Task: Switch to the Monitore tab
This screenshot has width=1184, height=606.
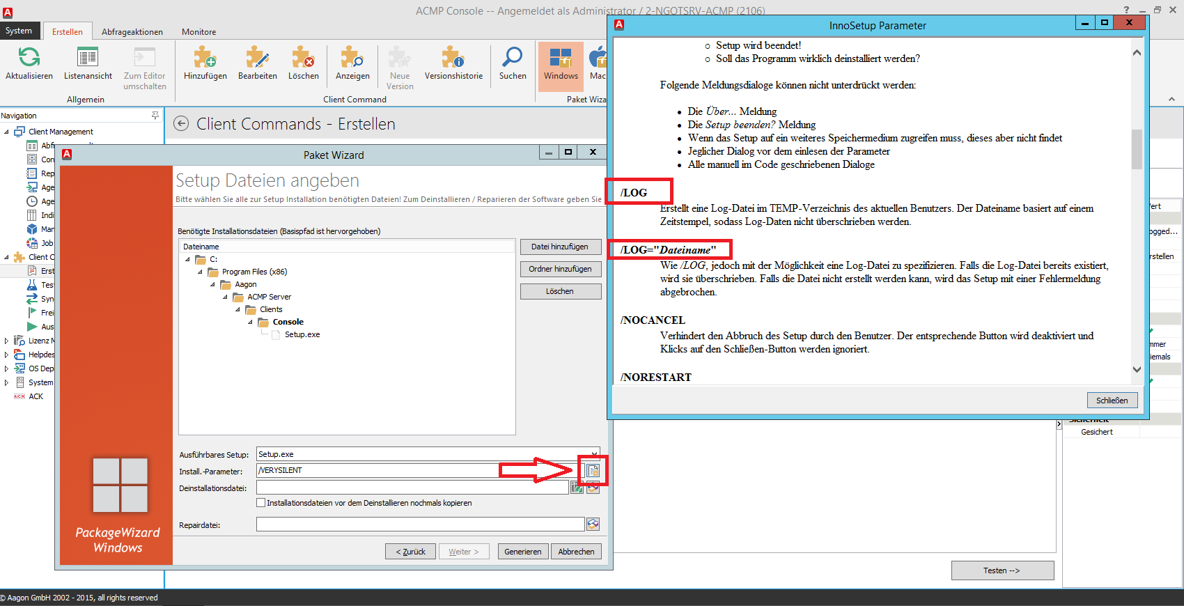Action: [199, 31]
